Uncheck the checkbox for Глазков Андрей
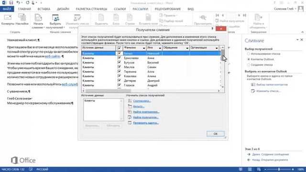Viewport: 306px width, 172px height. tap(119, 85)
